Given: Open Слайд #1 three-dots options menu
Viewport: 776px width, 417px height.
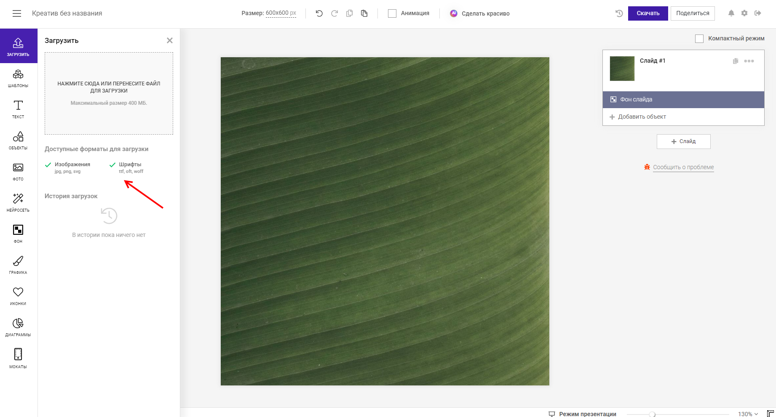Looking at the screenshot, I should [749, 61].
